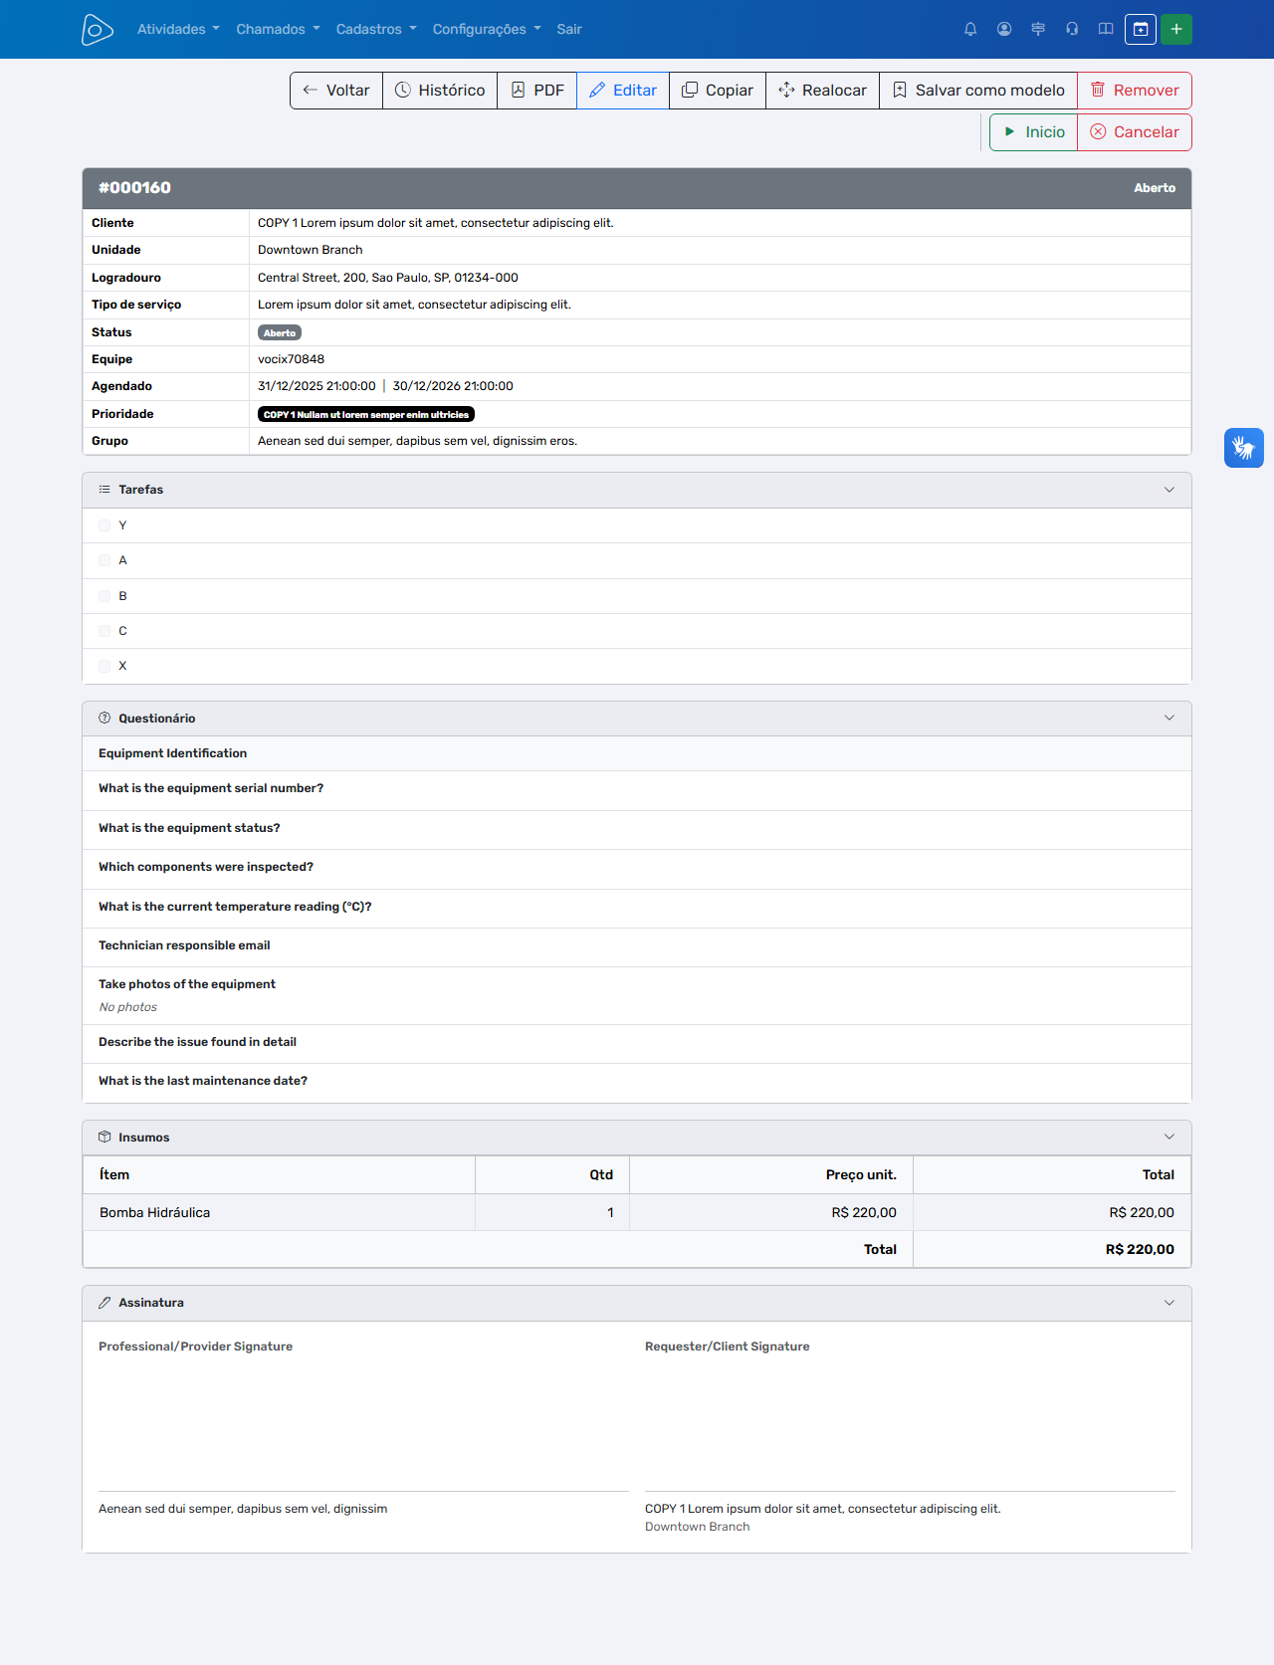
Task: Click the Inicio start button
Action: click(x=1033, y=132)
